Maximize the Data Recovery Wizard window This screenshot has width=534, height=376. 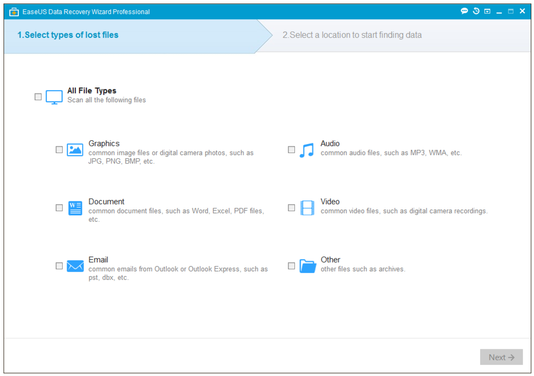tap(511, 11)
